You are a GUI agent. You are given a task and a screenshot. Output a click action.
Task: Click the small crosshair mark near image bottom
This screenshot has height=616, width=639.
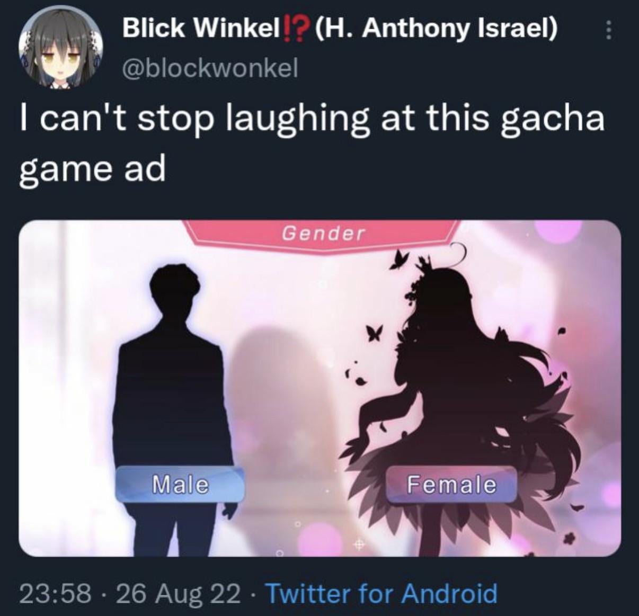click(358, 544)
